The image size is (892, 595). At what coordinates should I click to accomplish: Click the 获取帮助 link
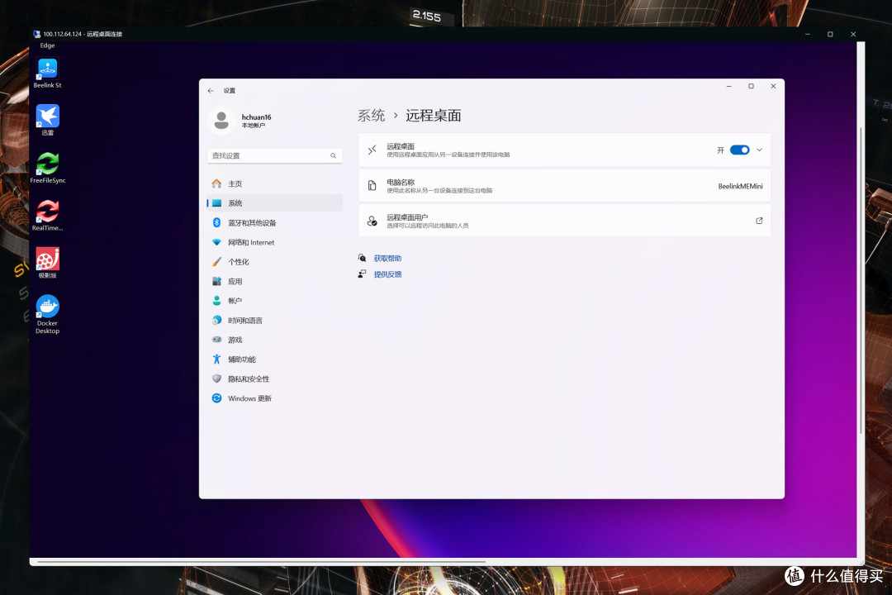tap(387, 258)
